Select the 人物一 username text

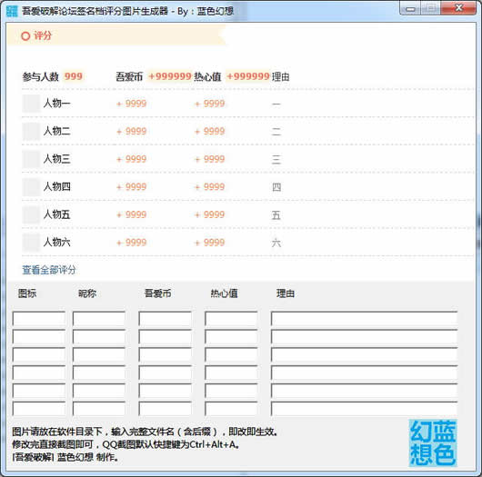pyautogui.click(x=57, y=104)
